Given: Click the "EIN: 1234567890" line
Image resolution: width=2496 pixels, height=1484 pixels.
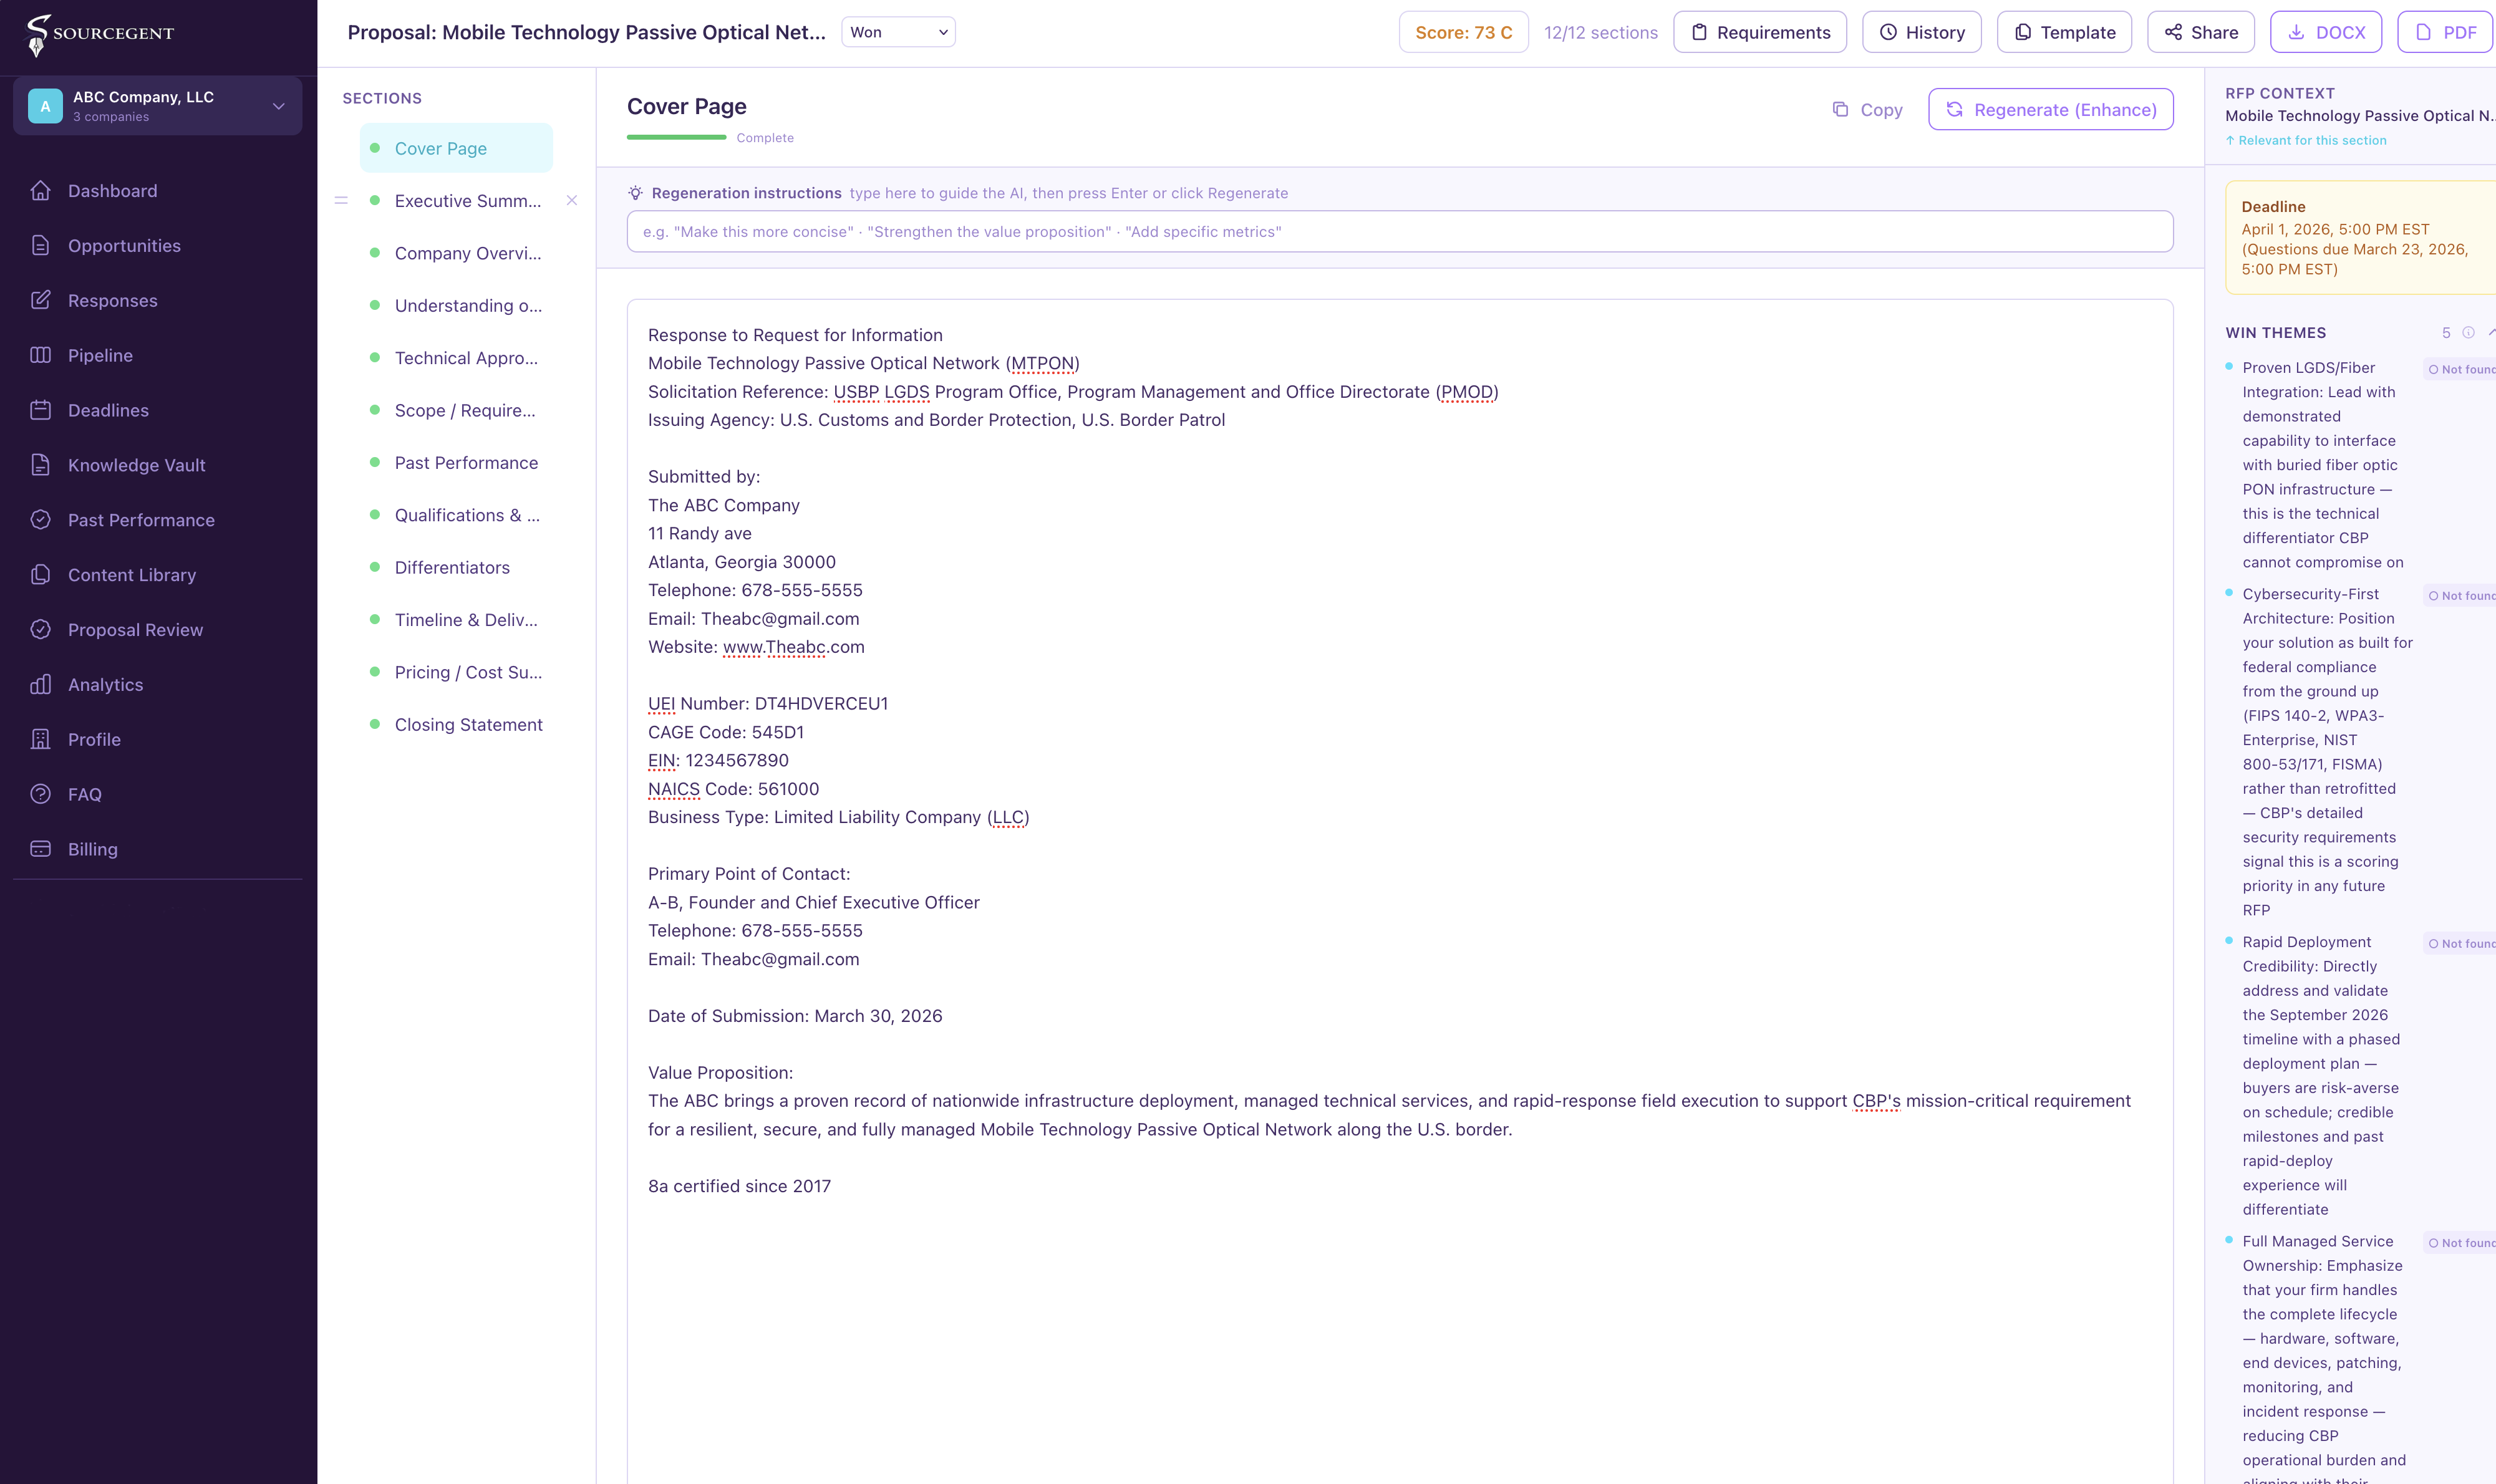Looking at the screenshot, I should tap(718, 761).
